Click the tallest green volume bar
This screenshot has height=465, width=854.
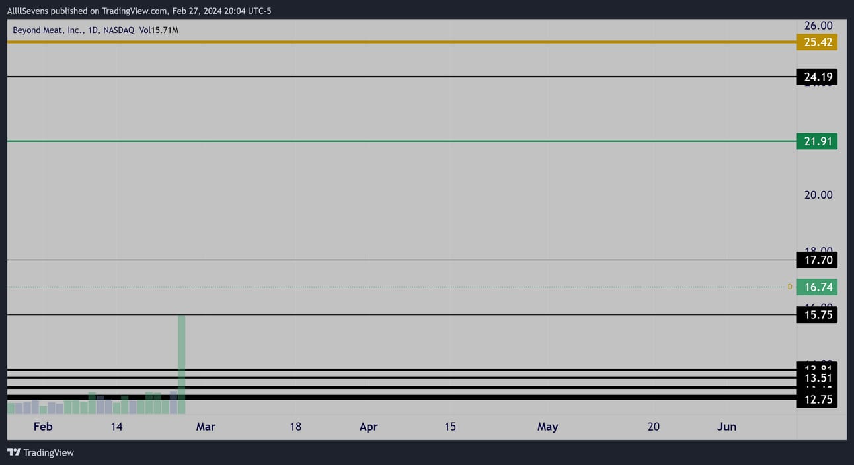(181, 365)
